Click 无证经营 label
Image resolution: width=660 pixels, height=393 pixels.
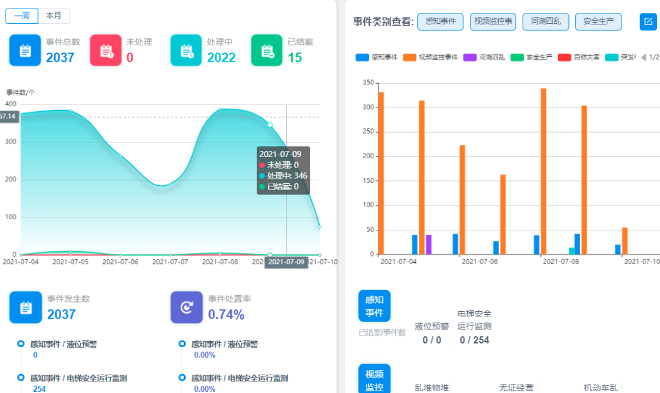[516, 387]
